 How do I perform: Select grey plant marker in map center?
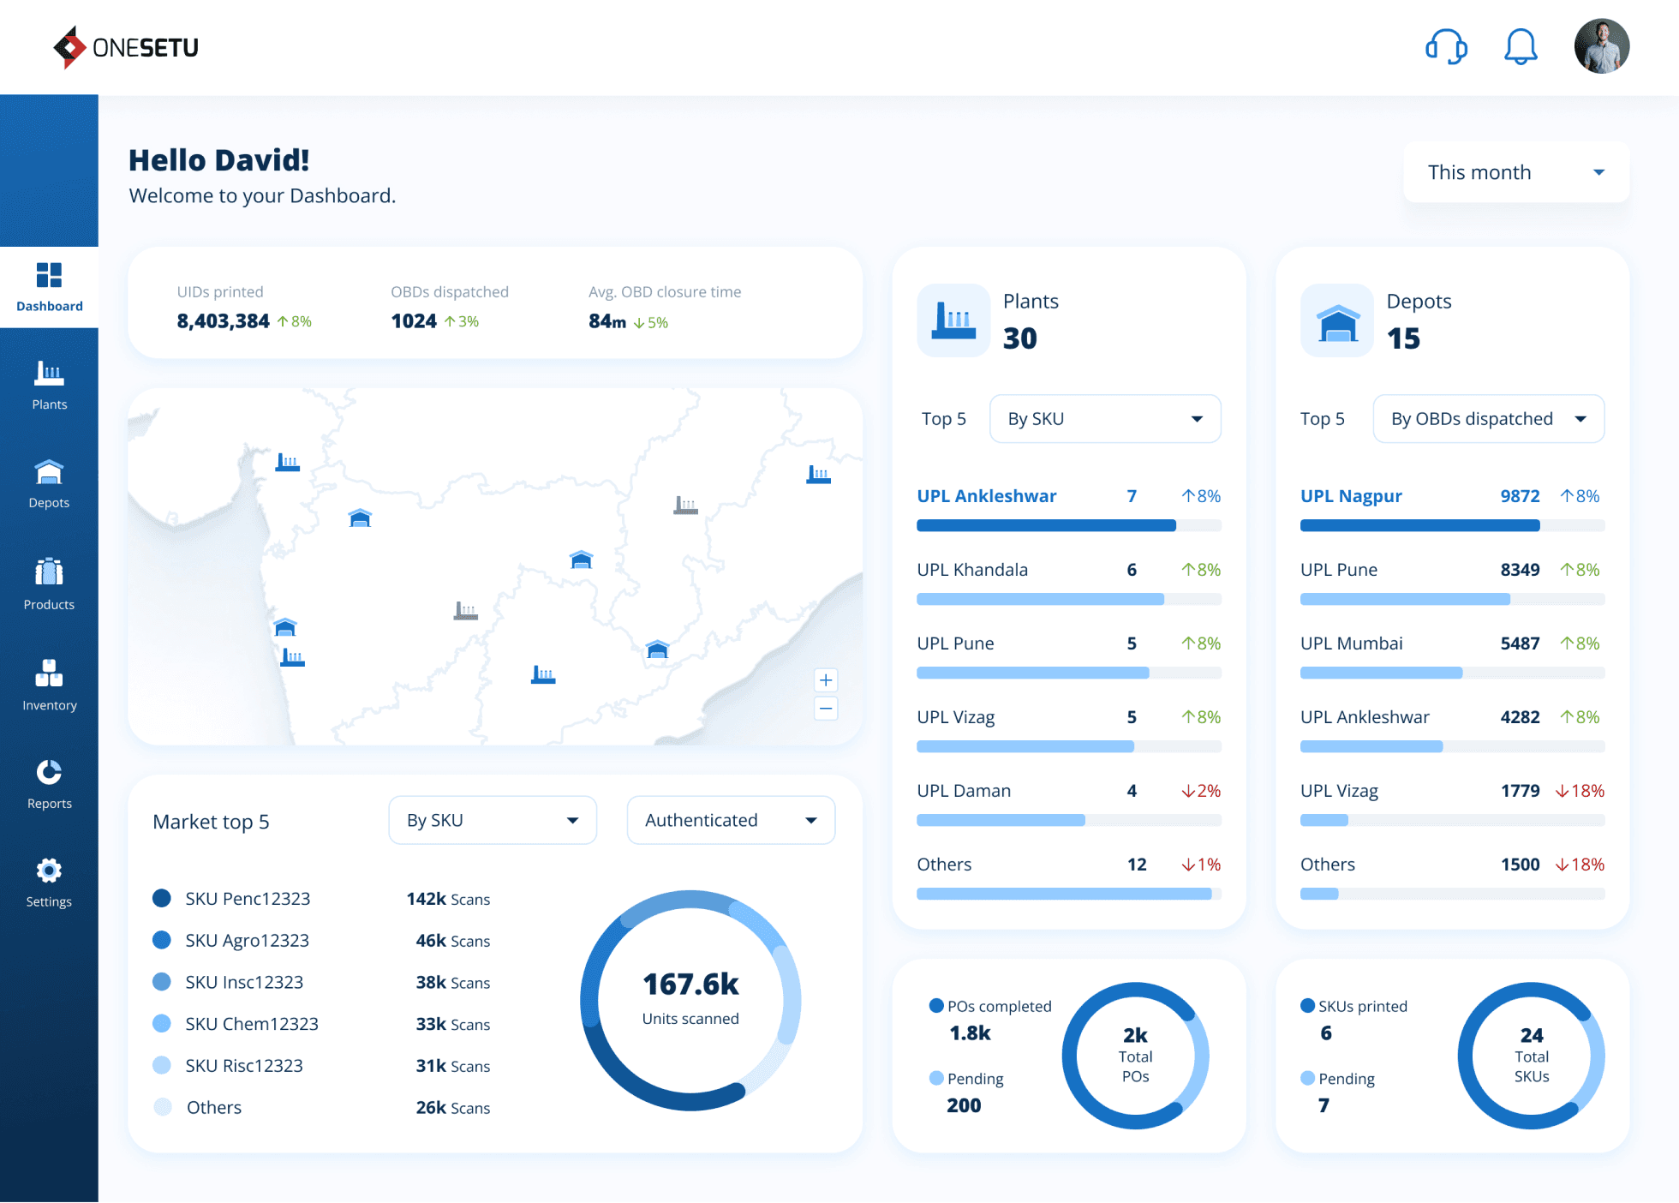(465, 611)
